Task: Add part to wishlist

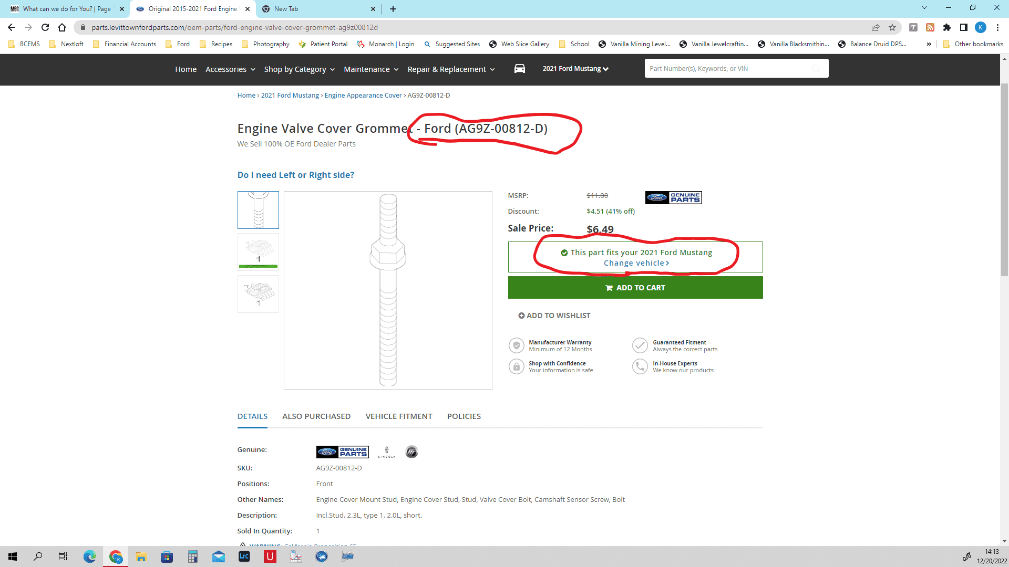Action: 554,316
